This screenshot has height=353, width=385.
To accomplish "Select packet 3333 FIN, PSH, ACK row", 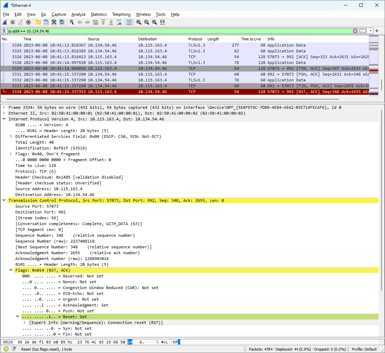I will (x=185, y=86).
